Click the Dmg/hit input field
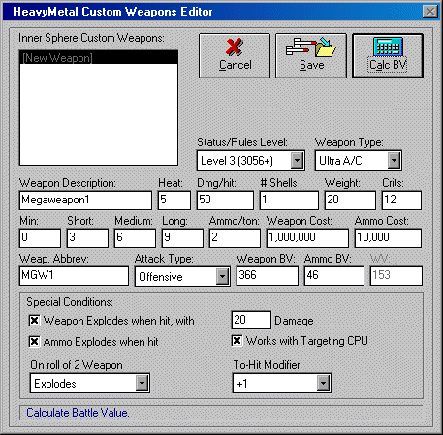This screenshot has height=435, width=443. tap(225, 201)
